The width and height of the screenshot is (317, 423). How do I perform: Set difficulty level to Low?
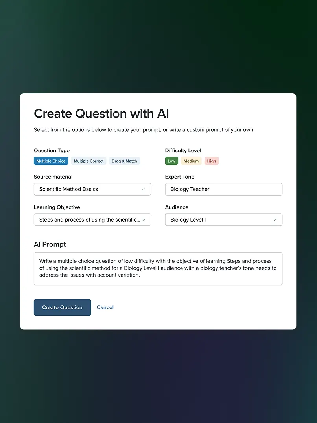click(171, 161)
